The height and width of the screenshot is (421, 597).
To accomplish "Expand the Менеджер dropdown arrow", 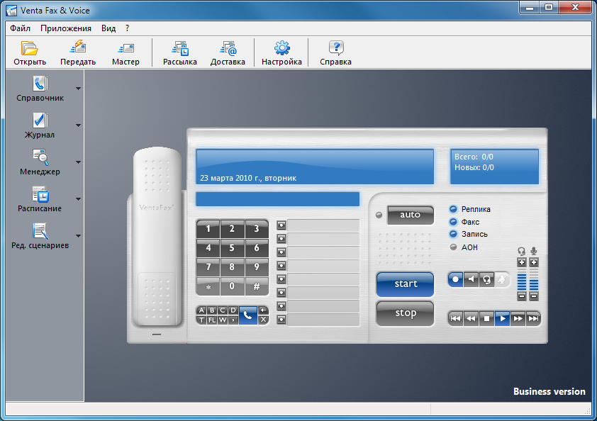I will (78, 162).
